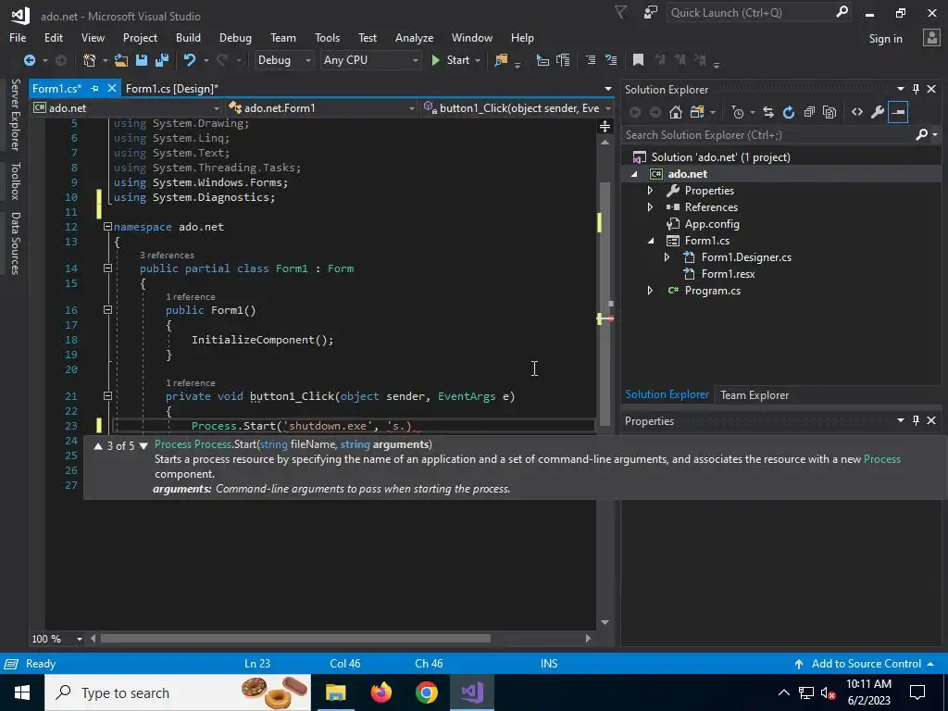The image size is (948, 711).
Task: Click the Switch Views icon in Solution Explorer
Action: (697, 112)
